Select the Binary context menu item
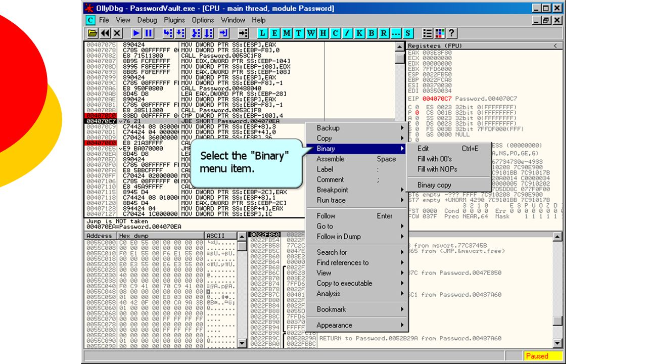 pos(356,149)
